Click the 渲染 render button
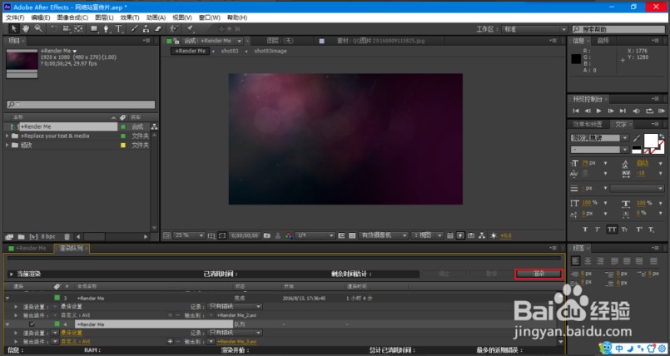The height and width of the screenshot is (356, 670). 538,273
